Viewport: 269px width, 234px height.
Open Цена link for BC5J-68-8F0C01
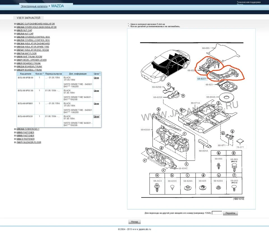[x=96, y=116]
